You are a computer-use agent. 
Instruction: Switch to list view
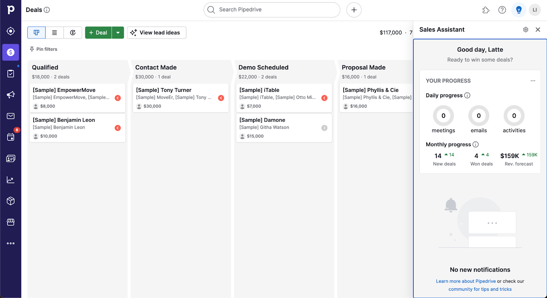tap(54, 32)
